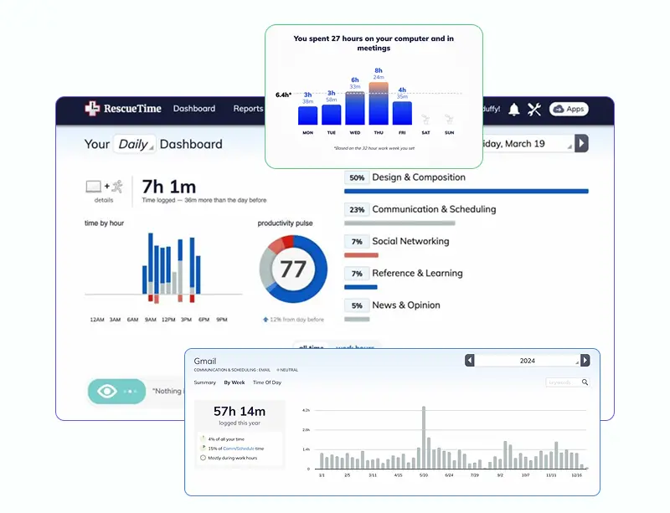670x513 pixels.
Task: Go to next day using date arrow
Action: pyautogui.click(x=582, y=144)
